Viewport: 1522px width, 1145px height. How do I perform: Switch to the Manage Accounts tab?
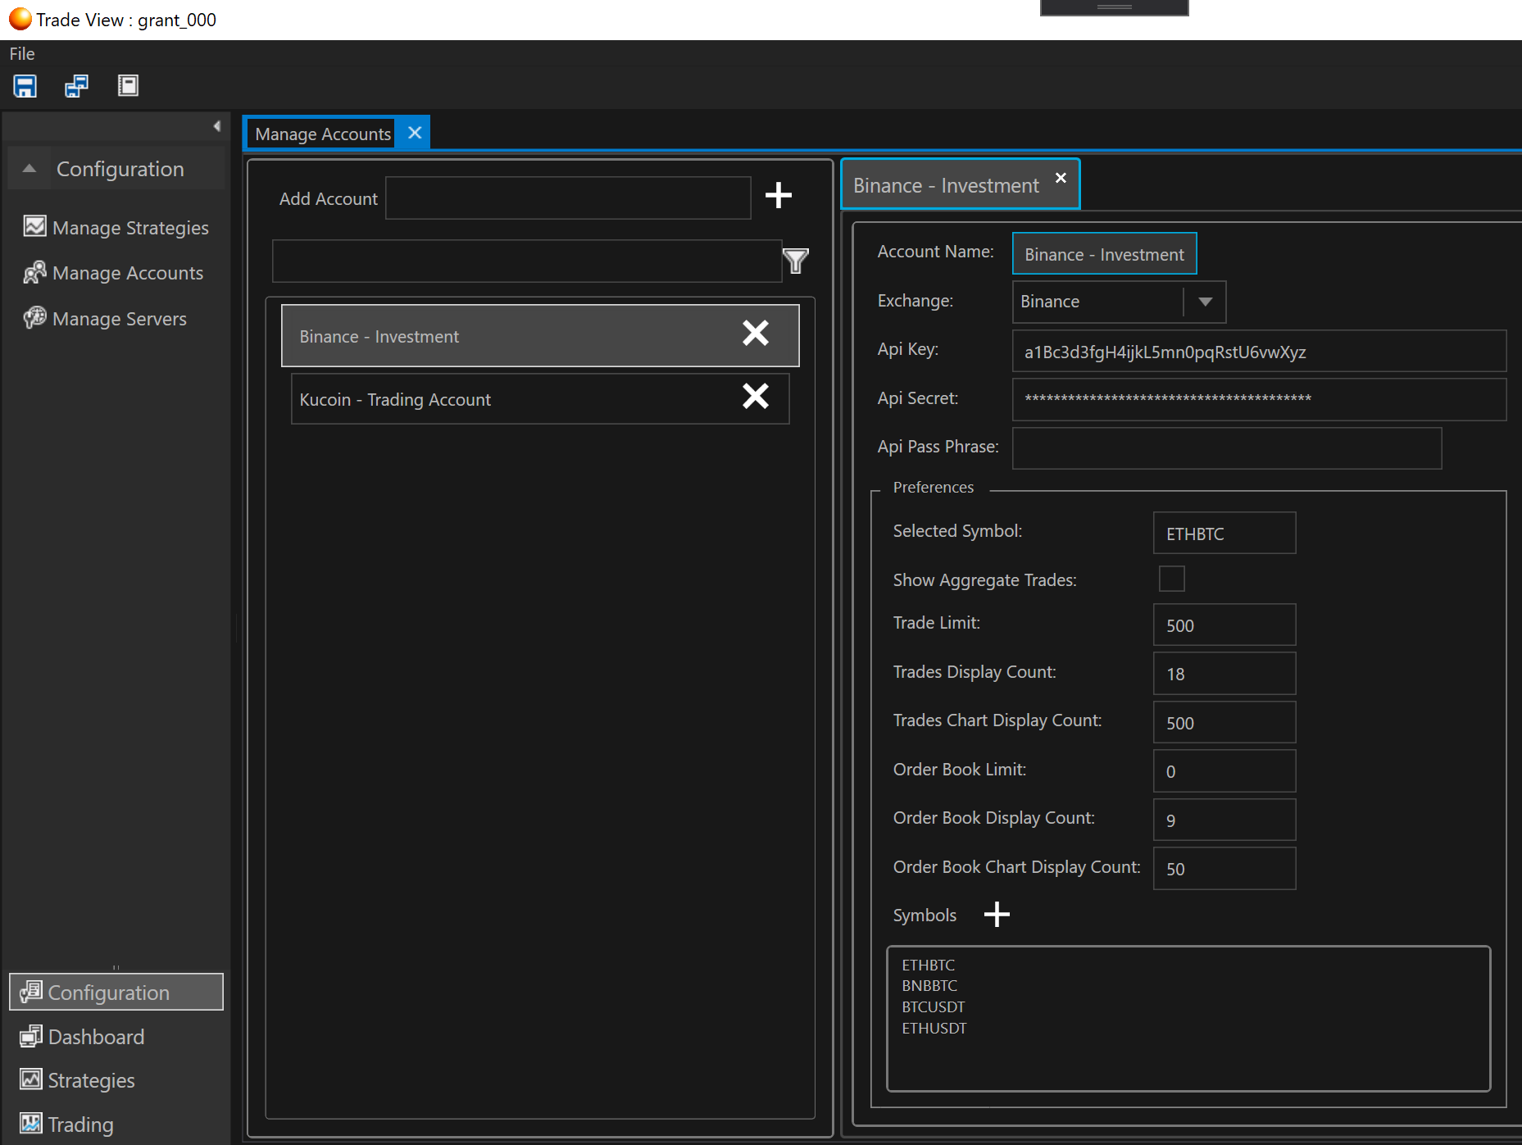coord(323,134)
